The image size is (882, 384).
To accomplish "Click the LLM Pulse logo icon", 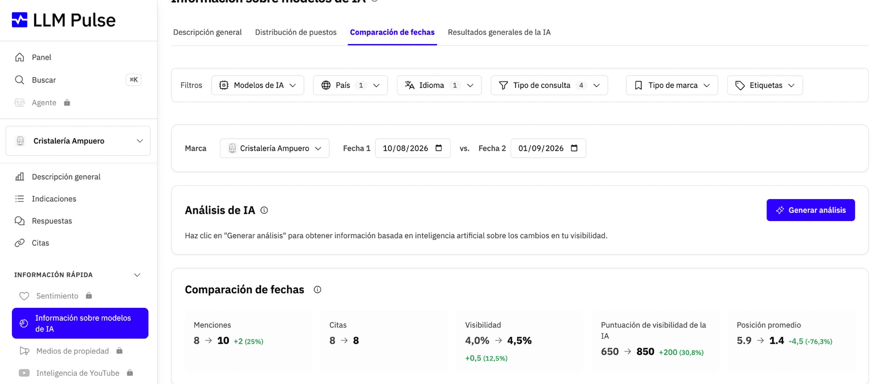I will (19, 20).
